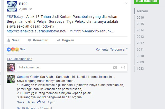Screen dimensions: 165x109
Task: Open emoji picker smiley in comment box
Action: pos(123,67)
